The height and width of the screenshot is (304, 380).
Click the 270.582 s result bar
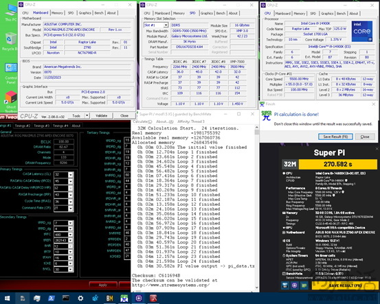click(x=338, y=164)
